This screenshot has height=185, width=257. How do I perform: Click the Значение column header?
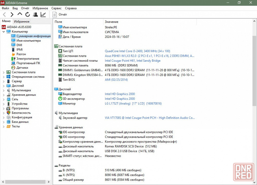click(150, 22)
